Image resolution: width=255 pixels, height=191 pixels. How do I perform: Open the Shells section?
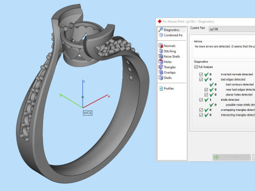point(167,78)
